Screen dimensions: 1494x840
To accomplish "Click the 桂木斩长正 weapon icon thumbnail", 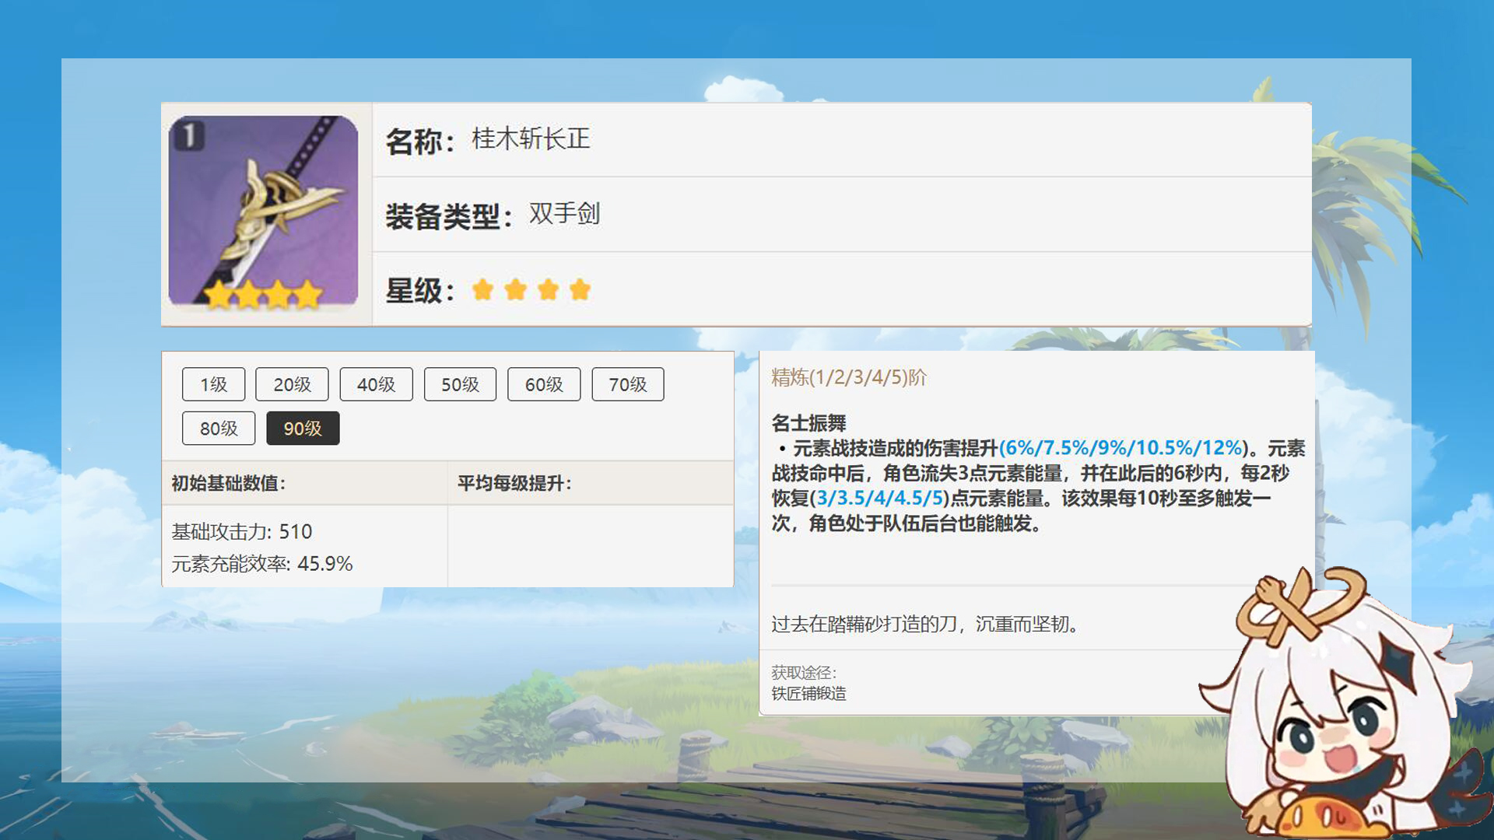I will [x=263, y=212].
